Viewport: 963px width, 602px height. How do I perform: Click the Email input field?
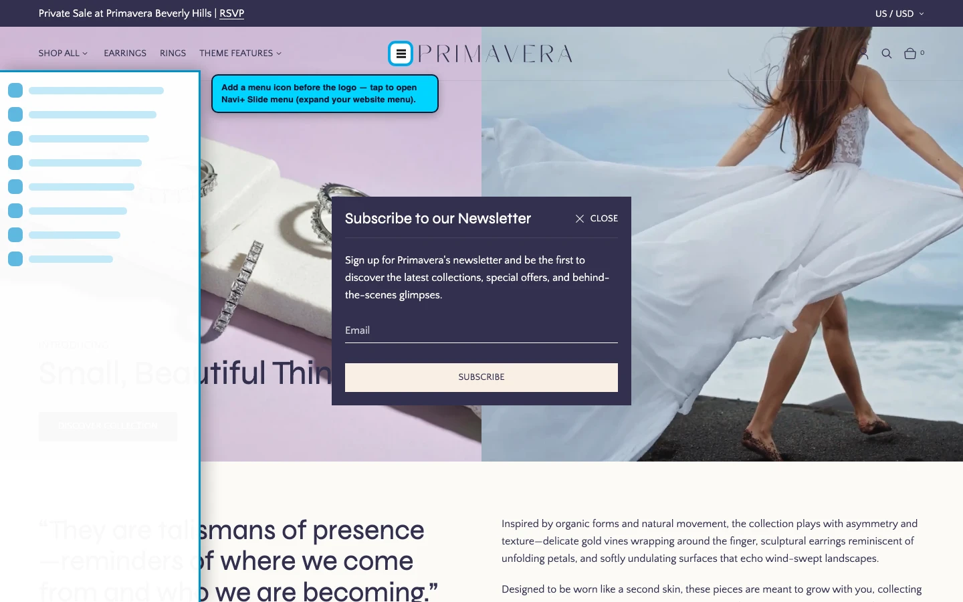(481, 330)
